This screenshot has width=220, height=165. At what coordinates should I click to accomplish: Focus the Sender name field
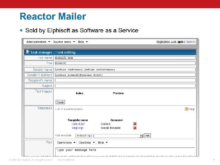point(125,69)
